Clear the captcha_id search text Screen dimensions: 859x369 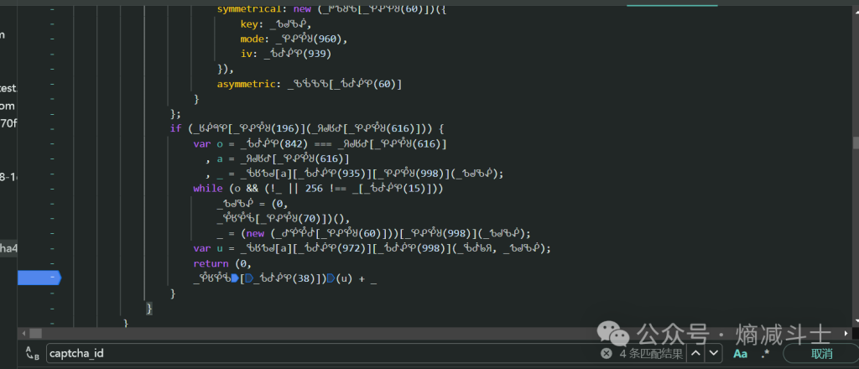click(606, 354)
